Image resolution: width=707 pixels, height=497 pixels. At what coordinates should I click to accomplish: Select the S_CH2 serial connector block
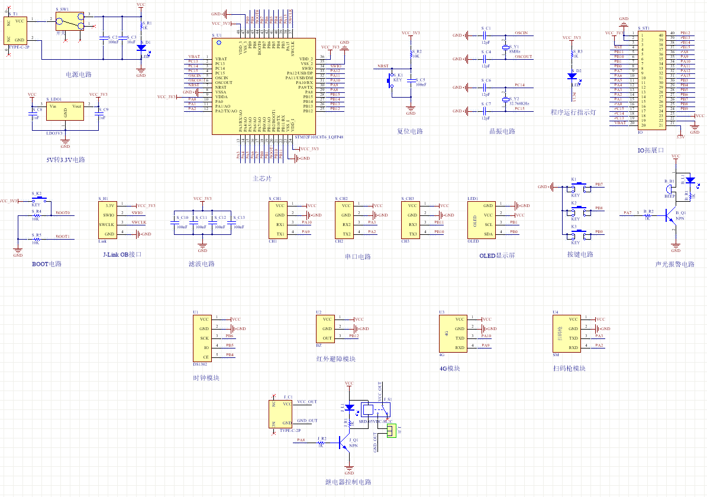click(344, 220)
